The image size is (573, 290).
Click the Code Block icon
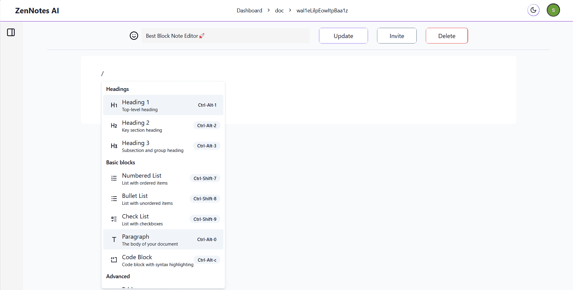click(114, 260)
